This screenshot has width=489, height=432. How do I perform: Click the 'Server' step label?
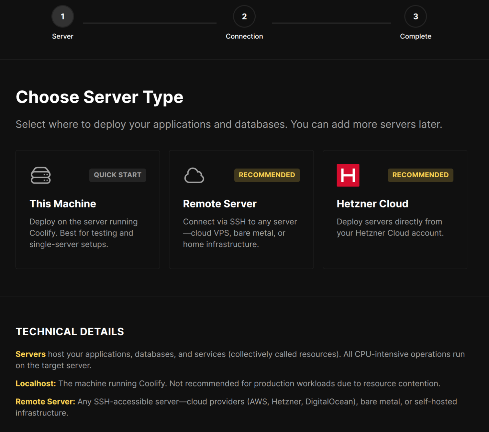(x=63, y=36)
